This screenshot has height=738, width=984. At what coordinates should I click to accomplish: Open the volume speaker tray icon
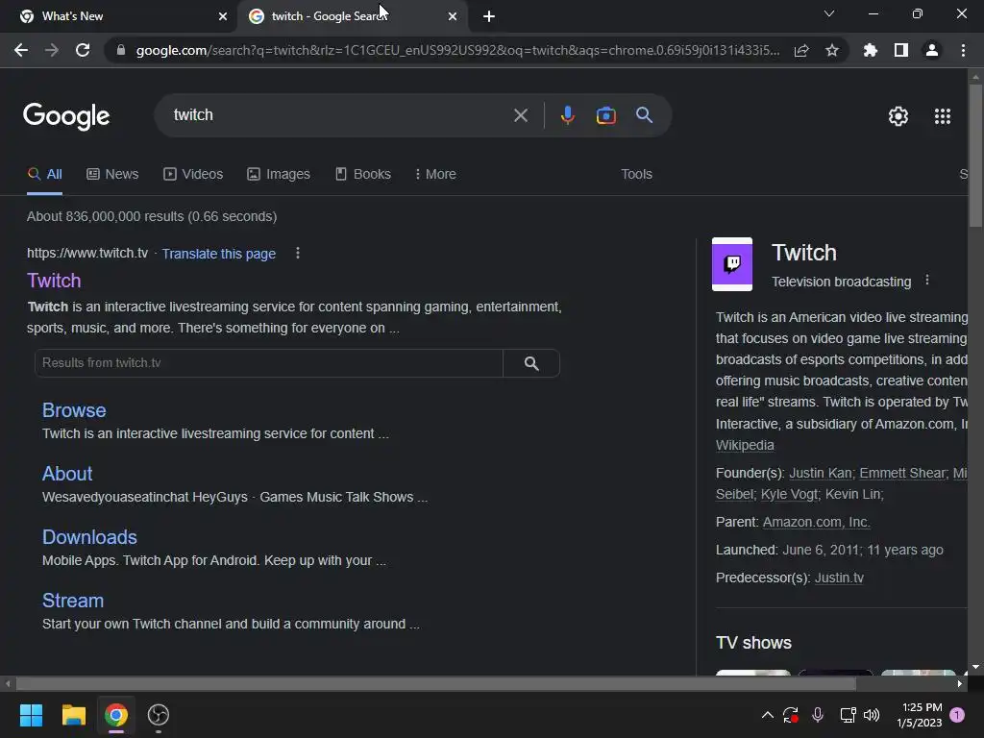point(871,715)
